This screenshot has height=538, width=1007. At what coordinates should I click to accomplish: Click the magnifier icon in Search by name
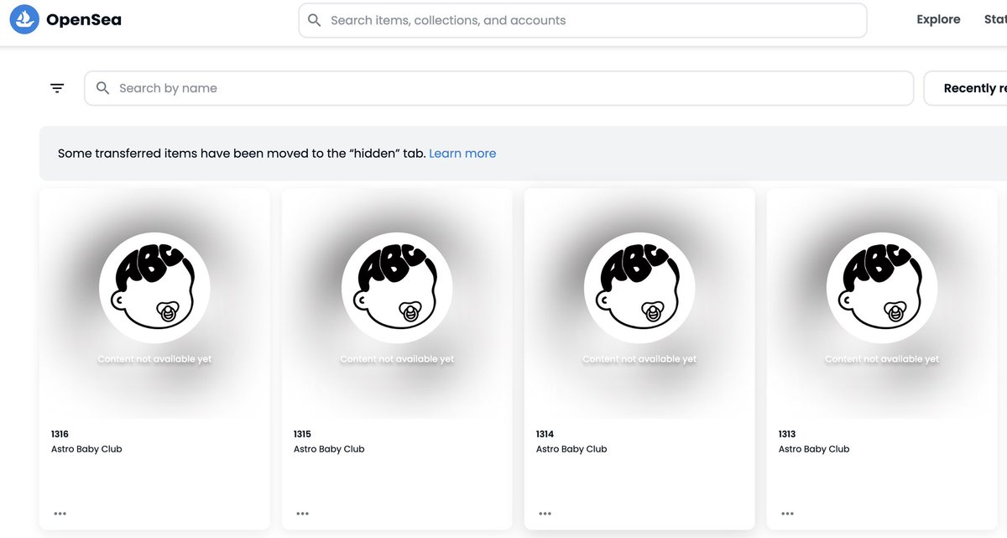tap(102, 88)
